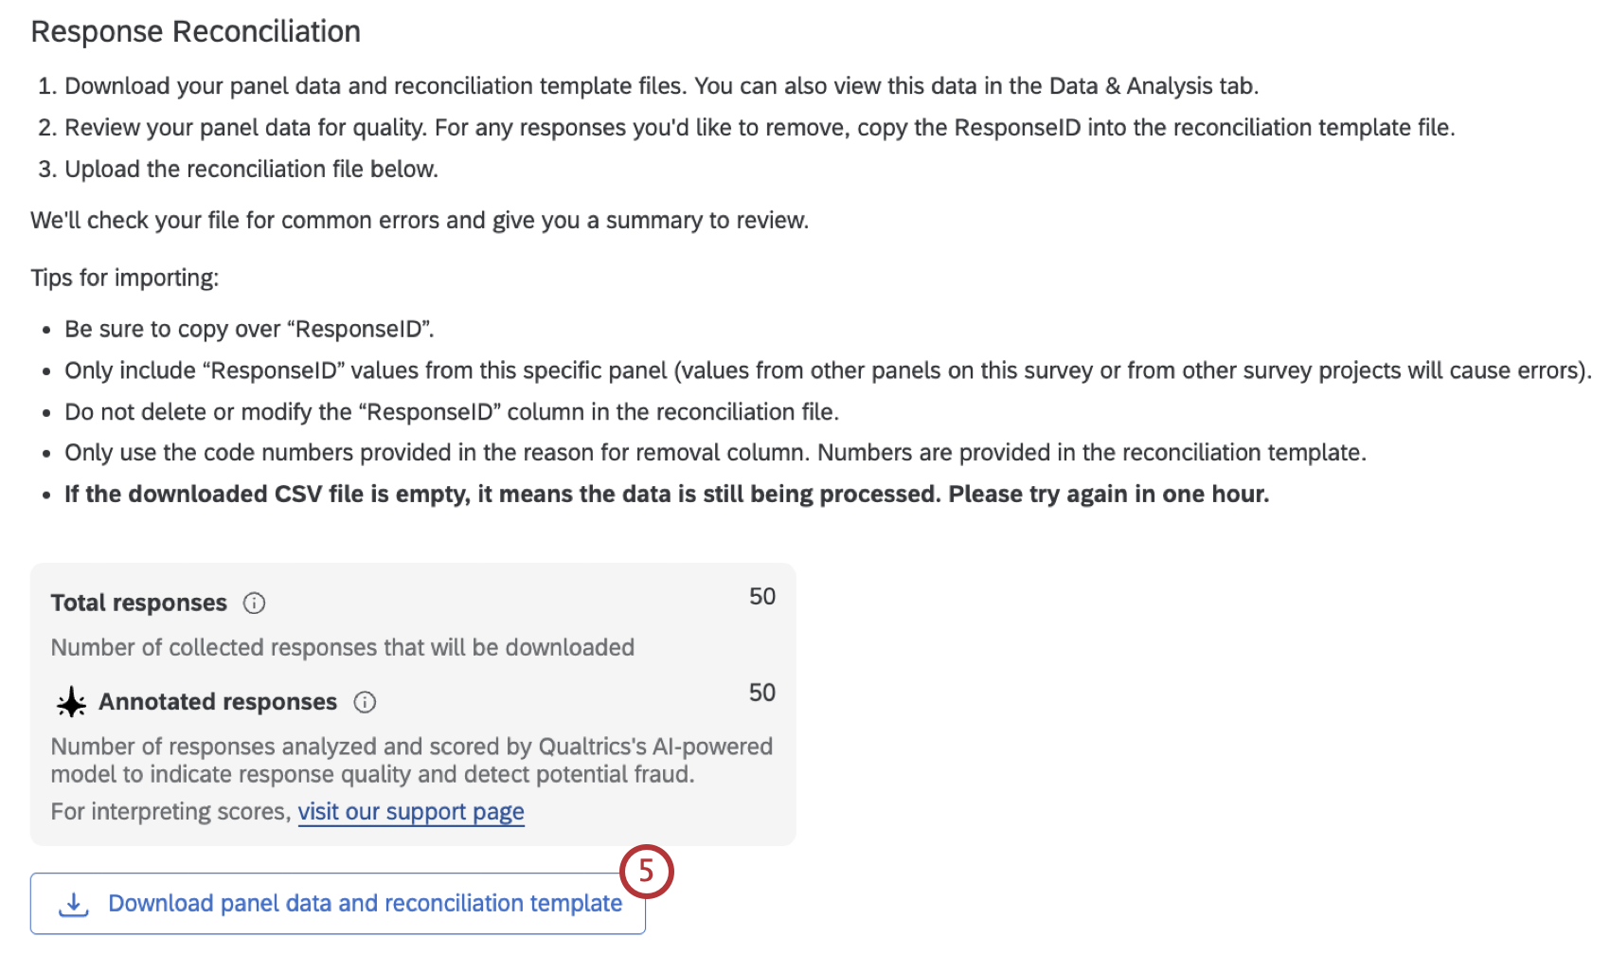Image resolution: width=1610 pixels, height=955 pixels.
Task: Open the 'visit our support page' link
Action: (411, 812)
